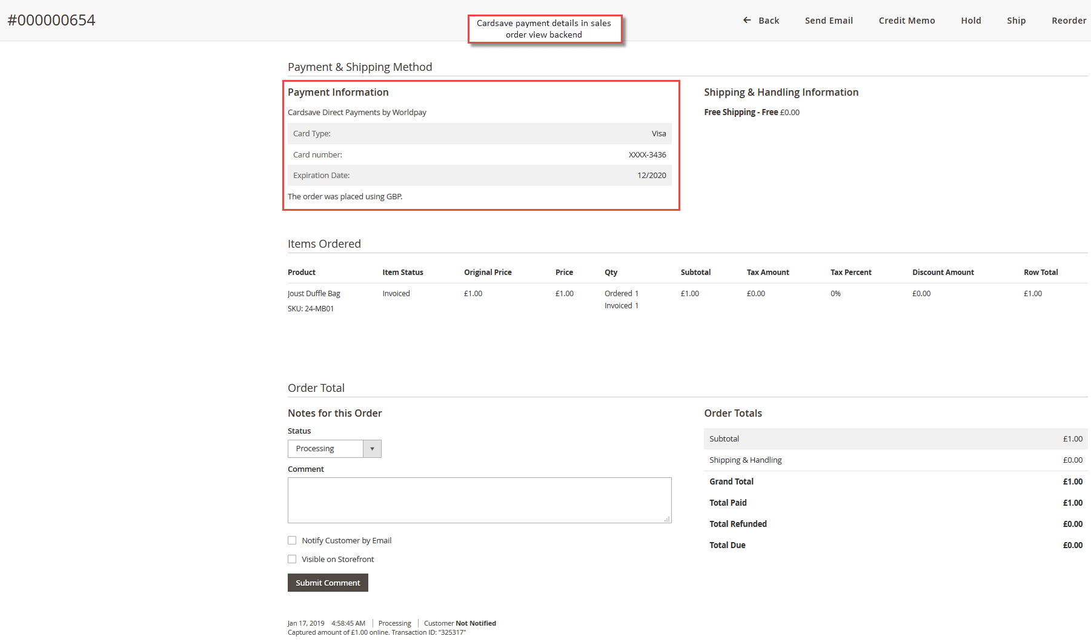
Task: Click the 0% tax percent value
Action: 835,294
